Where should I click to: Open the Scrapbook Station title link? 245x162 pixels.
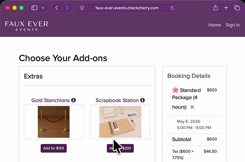[117, 100]
